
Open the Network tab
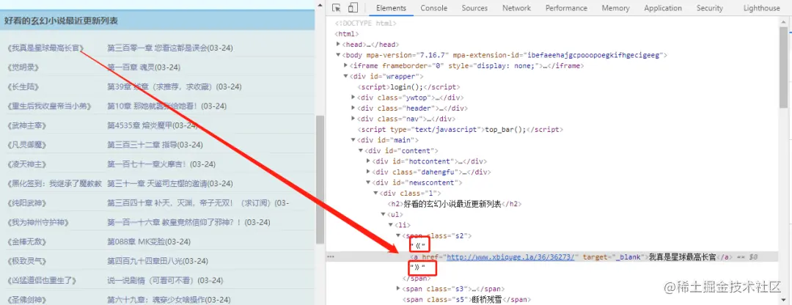click(x=516, y=8)
